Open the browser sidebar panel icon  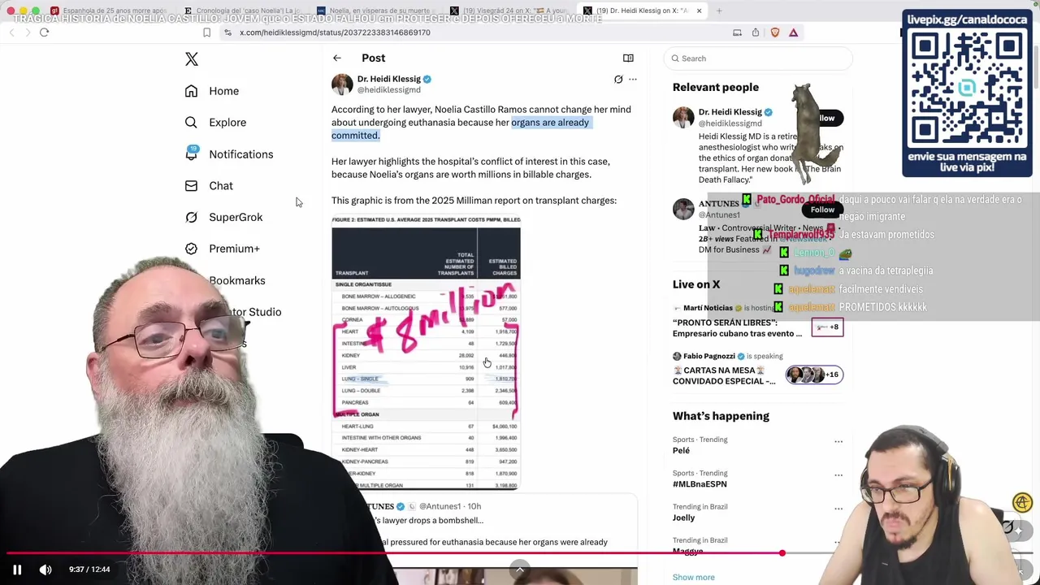click(737, 32)
